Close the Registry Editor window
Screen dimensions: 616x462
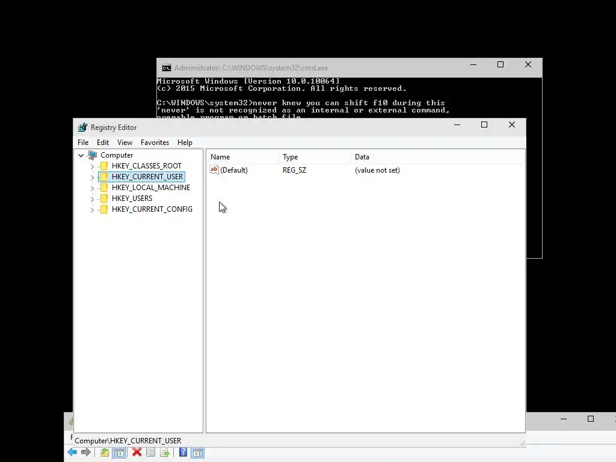[x=511, y=125]
